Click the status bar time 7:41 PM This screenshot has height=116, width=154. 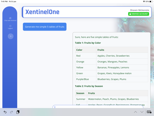pyautogui.click(x=4, y=1)
